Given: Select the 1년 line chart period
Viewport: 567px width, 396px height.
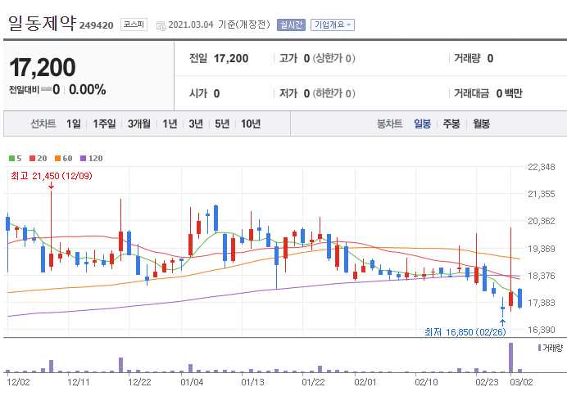Looking at the screenshot, I should 170,124.
